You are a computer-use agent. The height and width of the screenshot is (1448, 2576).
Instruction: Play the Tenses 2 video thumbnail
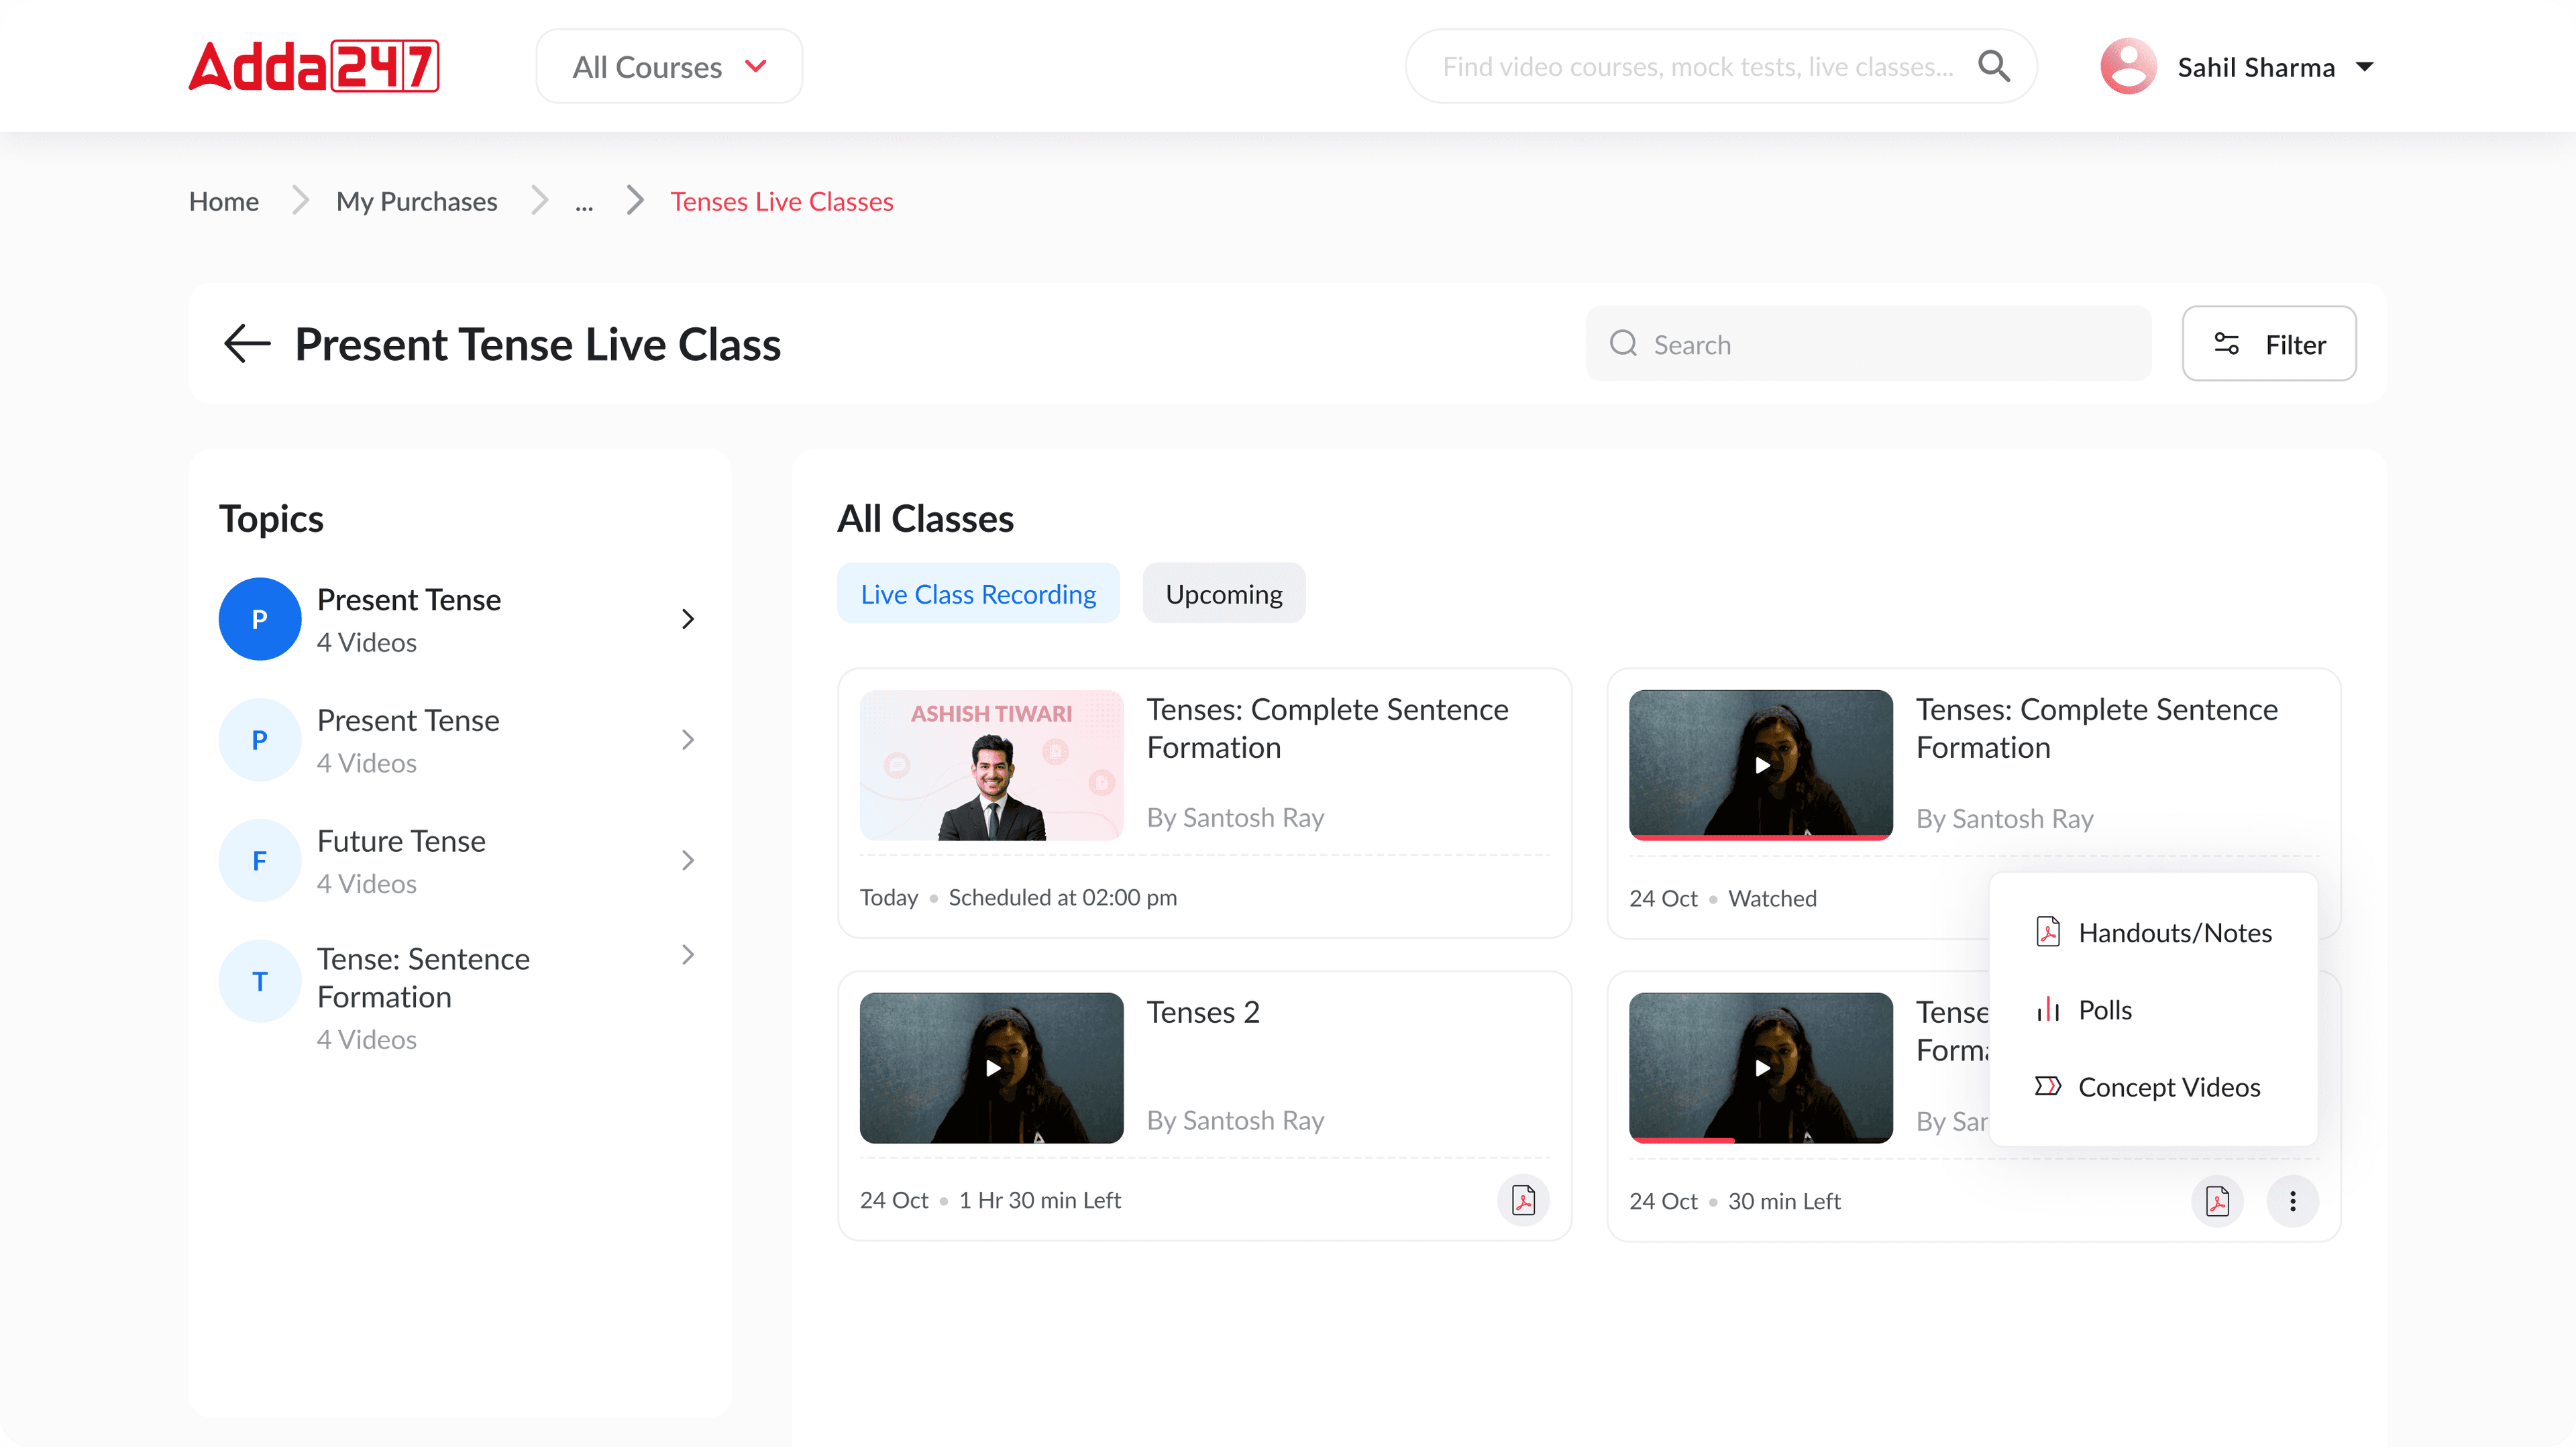click(x=991, y=1067)
